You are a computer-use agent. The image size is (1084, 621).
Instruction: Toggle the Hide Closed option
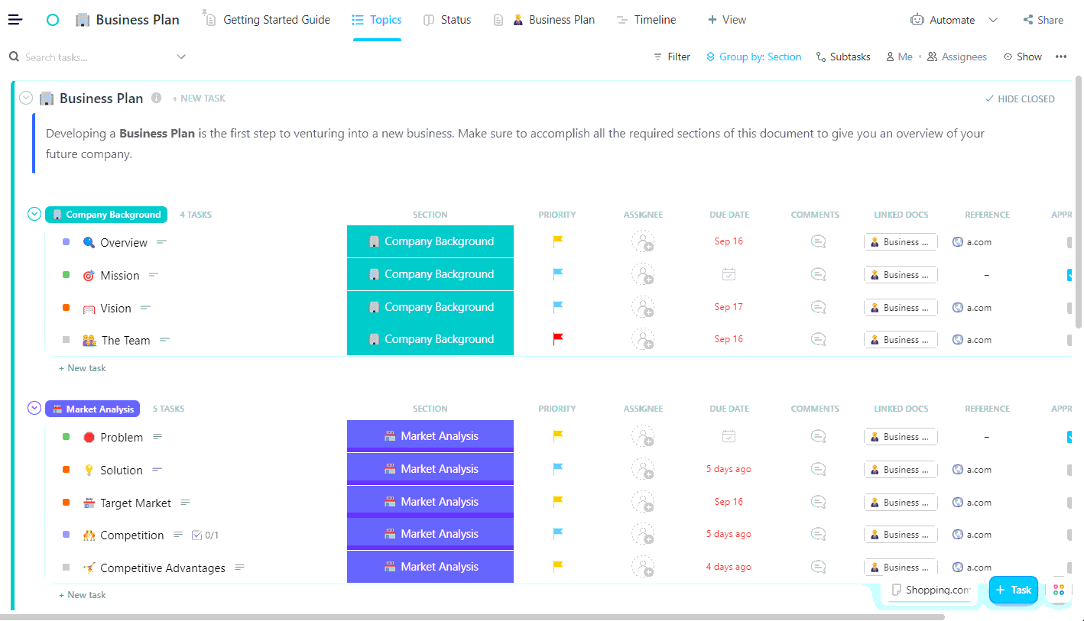coord(1019,99)
